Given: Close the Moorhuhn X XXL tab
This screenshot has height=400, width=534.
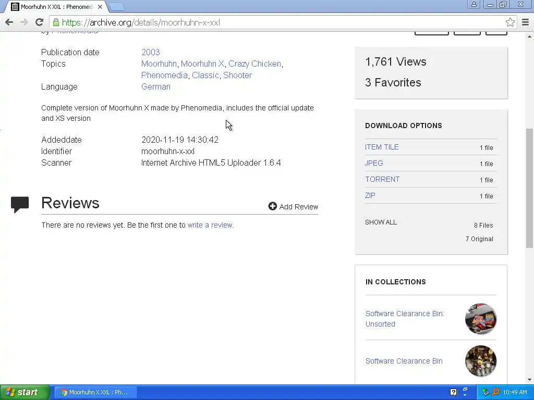Looking at the screenshot, I should tap(100, 6).
